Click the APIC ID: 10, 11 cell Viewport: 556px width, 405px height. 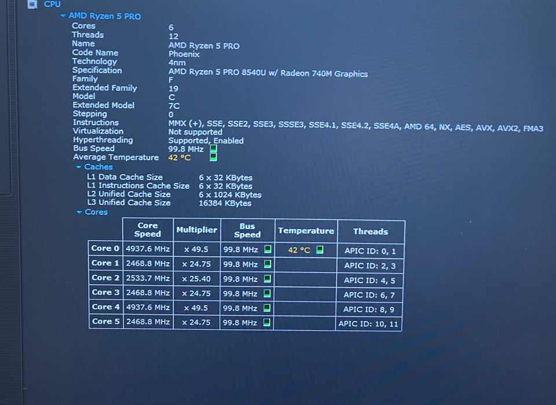click(x=368, y=324)
